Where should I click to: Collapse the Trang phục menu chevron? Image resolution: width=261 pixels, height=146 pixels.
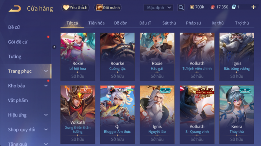[x=46, y=71]
